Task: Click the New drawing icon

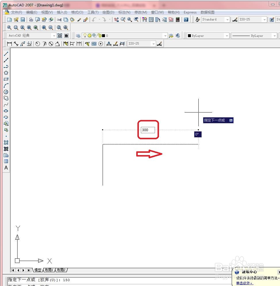Action: (9, 20)
